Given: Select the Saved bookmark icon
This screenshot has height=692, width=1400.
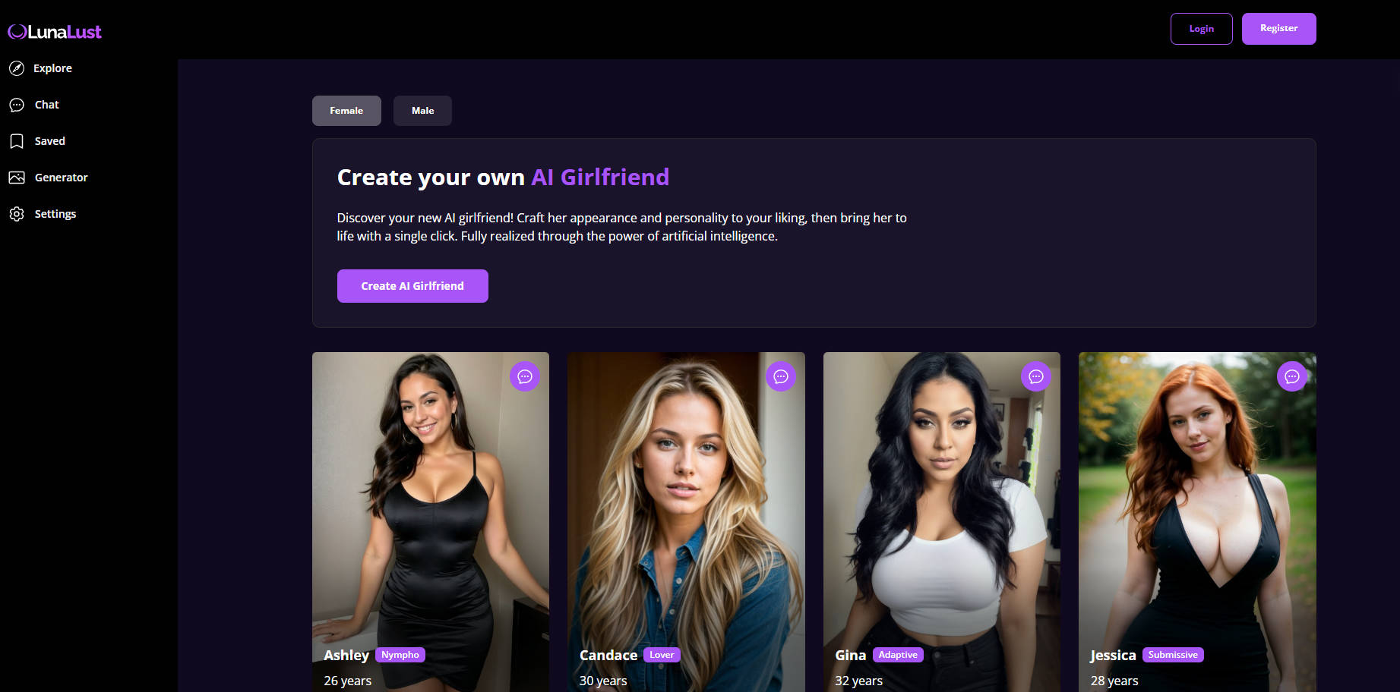Looking at the screenshot, I should click(17, 141).
